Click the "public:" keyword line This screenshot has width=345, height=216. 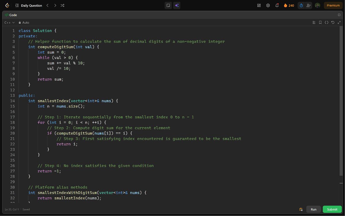[27, 95]
